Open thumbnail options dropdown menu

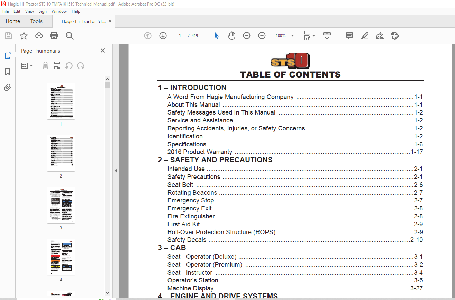[27, 65]
